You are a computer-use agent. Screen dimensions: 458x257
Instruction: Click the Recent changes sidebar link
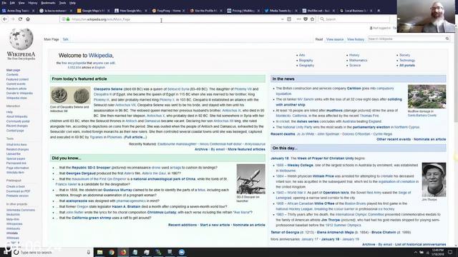click(17, 126)
